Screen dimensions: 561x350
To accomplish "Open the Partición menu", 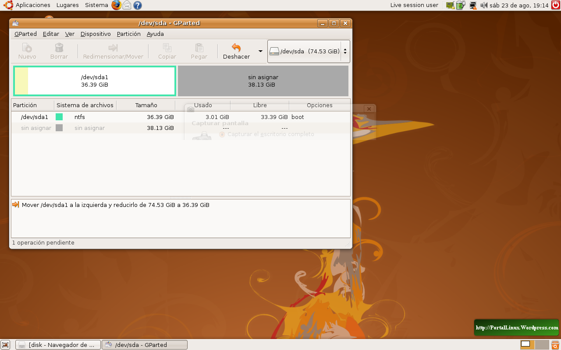I will (x=129, y=34).
